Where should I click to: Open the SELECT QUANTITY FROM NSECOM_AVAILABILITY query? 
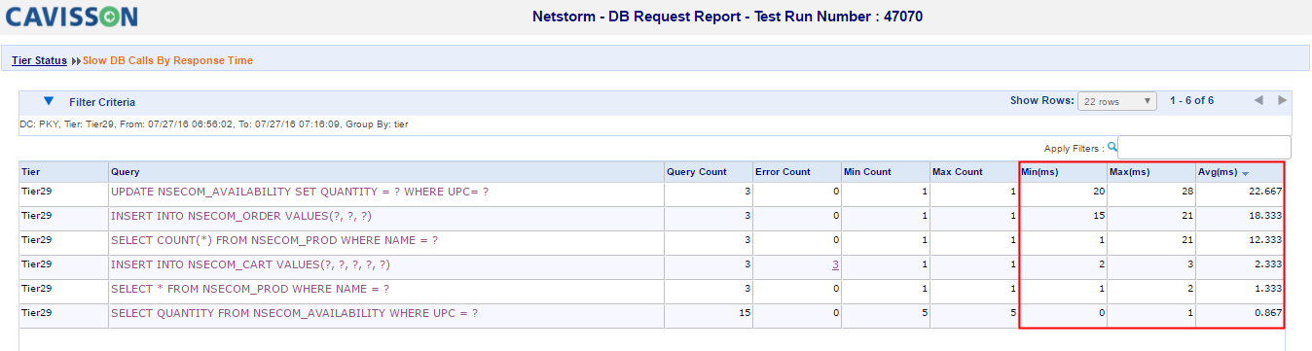(x=294, y=313)
